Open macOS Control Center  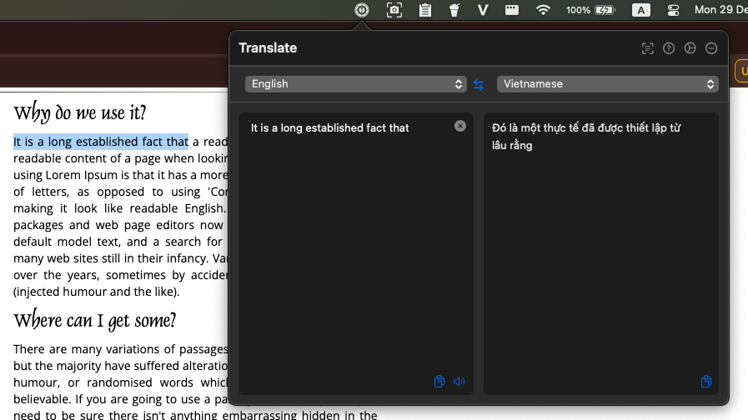(x=674, y=10)
